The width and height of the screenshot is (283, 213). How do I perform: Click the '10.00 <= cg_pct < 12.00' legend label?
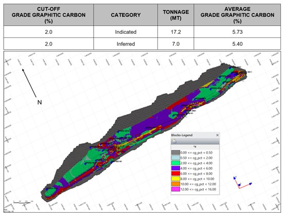click(198, 184)
